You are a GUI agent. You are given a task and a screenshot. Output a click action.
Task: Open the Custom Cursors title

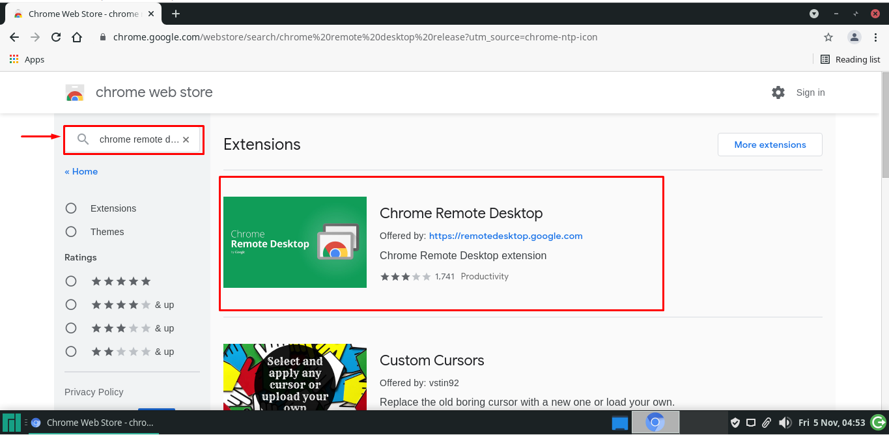point(432,360)
